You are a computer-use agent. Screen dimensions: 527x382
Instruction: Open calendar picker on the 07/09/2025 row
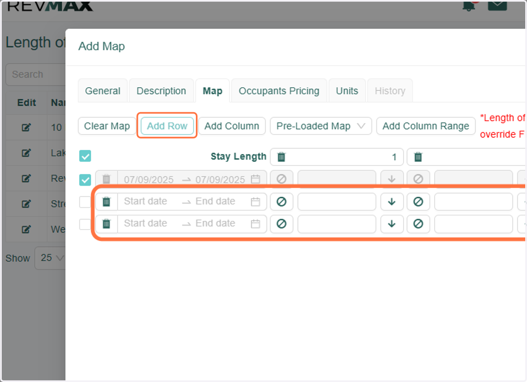[256, 179]
